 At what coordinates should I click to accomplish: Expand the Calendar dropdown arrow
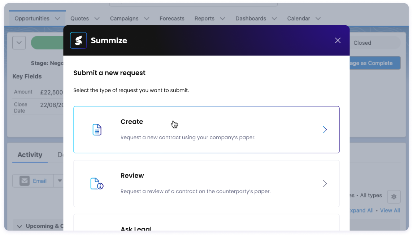(318, 18)
